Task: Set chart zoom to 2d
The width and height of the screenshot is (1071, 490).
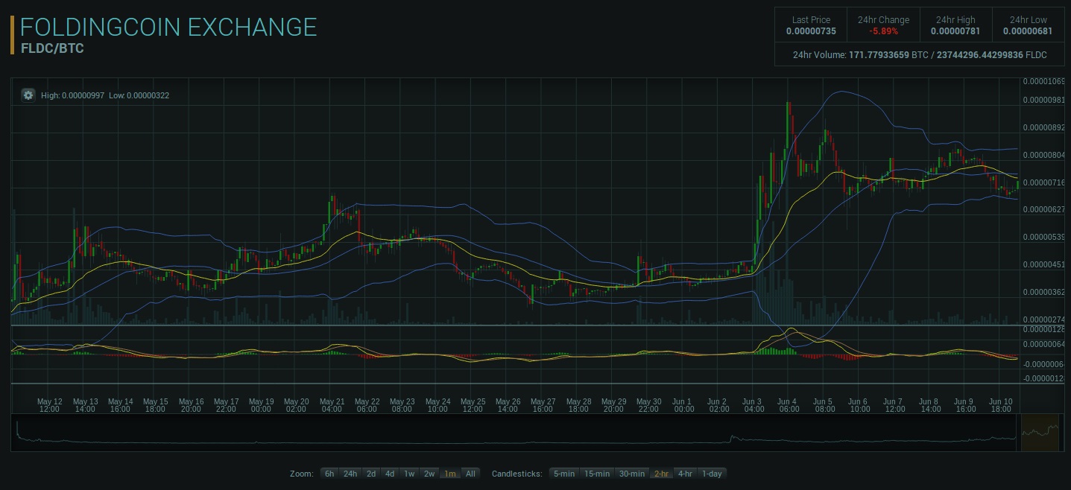Action: pyautogui.click(x=371, y=474)
